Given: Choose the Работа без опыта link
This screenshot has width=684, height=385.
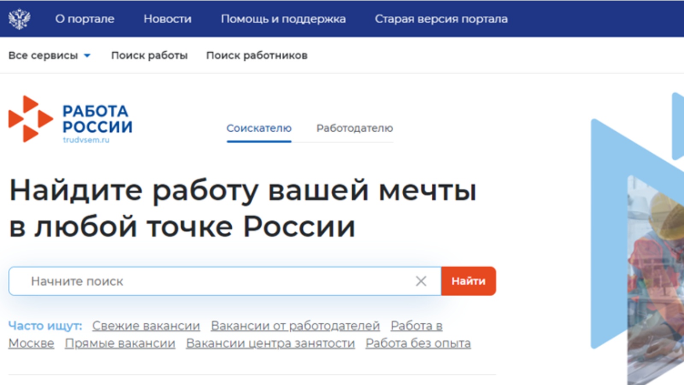Looking at the screenshot, I should pyautogui.click(x=418, y=344).
